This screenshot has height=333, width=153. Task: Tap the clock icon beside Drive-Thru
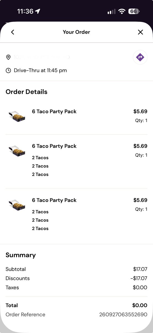tap(8, 70)
